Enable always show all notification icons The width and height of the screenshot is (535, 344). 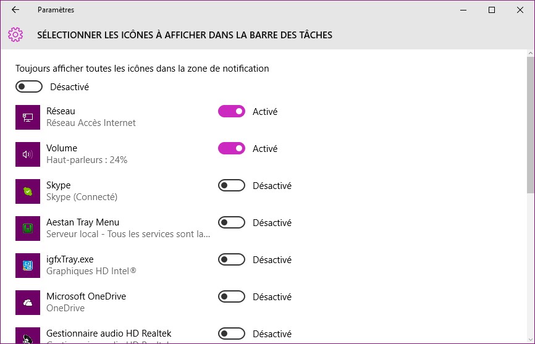29,87
